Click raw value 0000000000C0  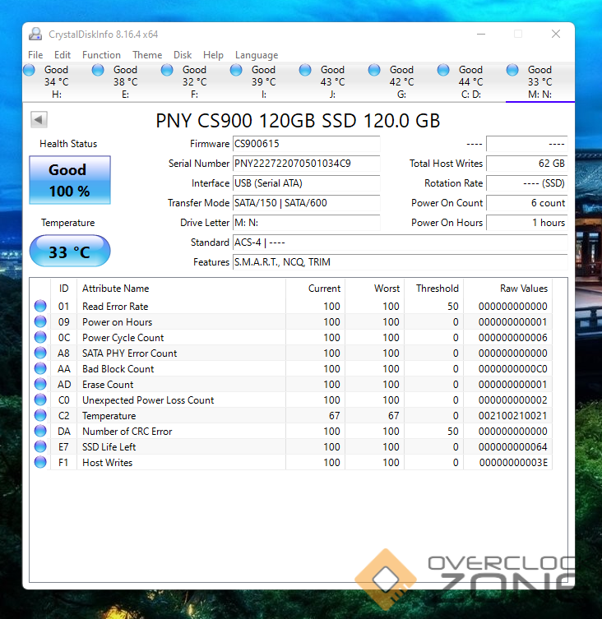coord(512,369)
